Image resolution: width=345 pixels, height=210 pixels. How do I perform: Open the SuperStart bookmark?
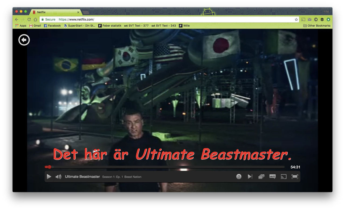click(80, 26)
